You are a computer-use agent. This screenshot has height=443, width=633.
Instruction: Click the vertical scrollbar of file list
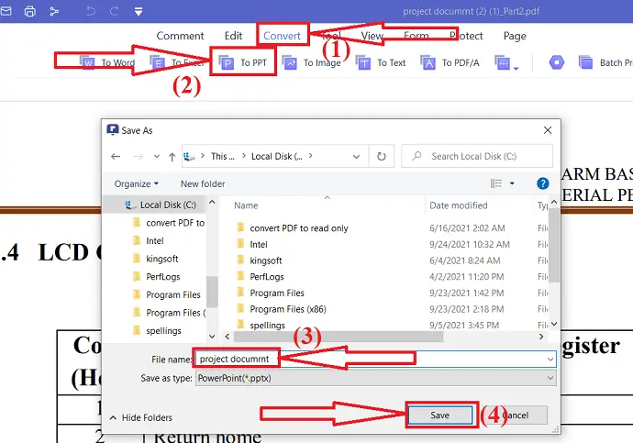click(x=554, y=245)
